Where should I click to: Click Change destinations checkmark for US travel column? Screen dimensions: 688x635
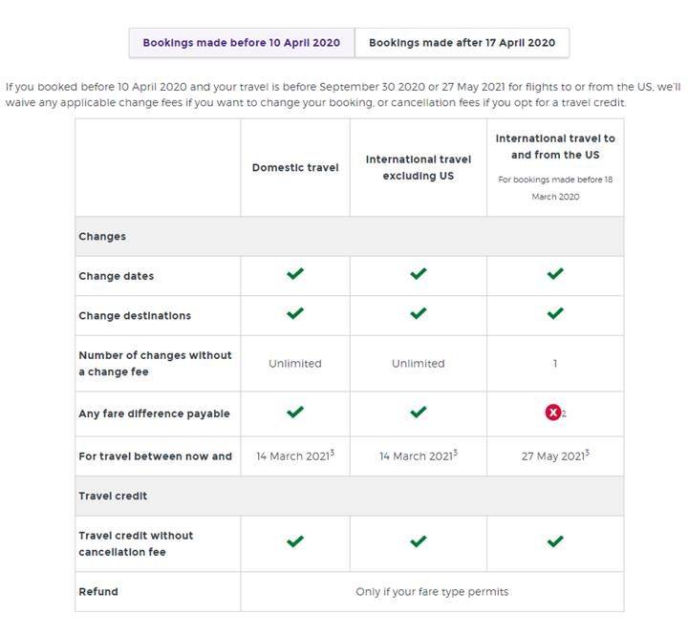pos(554,313)
